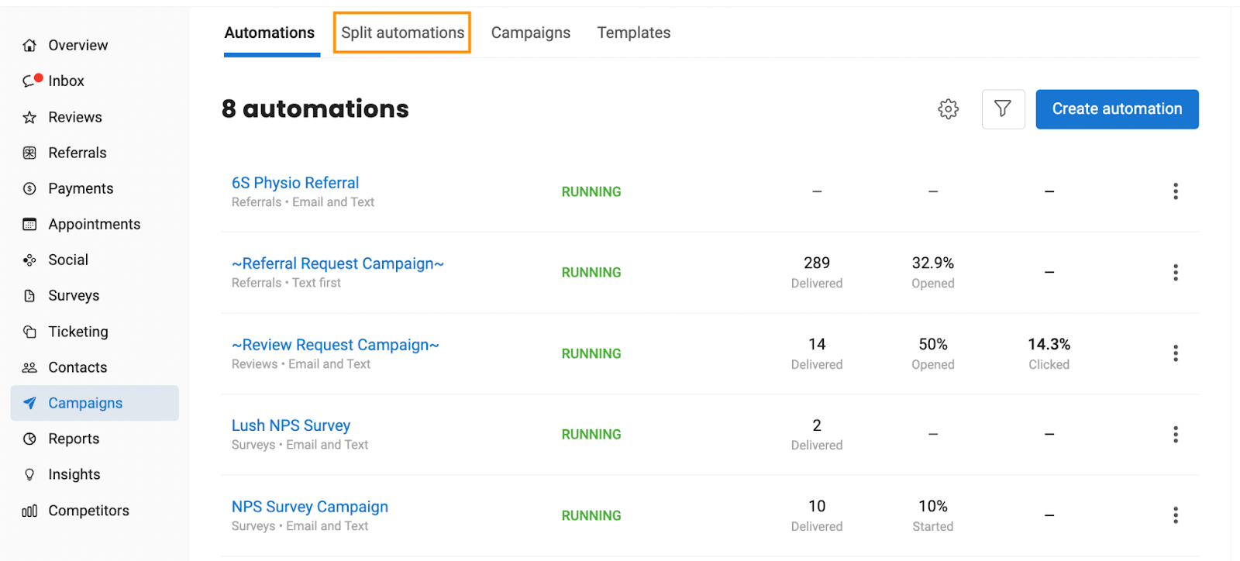1240x561 pixels.
Task: Open more options for 6S Physio Referral
Action: click(x=1175, y=191)
